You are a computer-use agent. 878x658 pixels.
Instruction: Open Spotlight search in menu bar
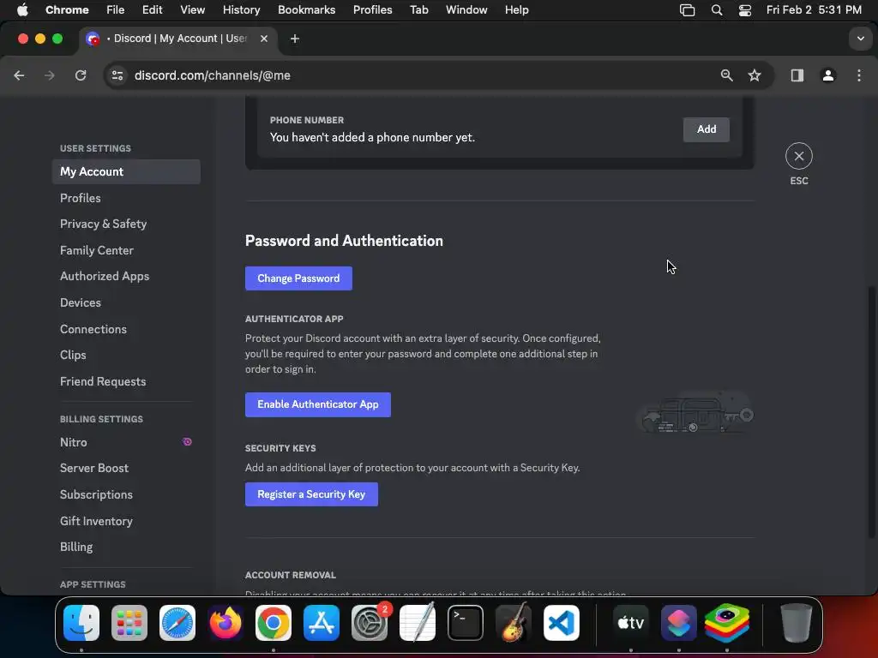(x=716, y=10)
